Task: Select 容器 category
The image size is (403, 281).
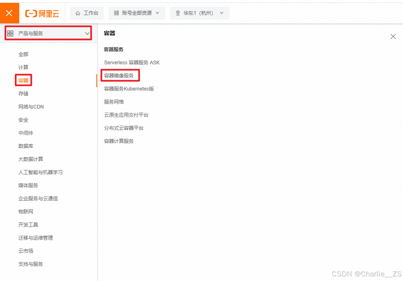Action: 23,80
